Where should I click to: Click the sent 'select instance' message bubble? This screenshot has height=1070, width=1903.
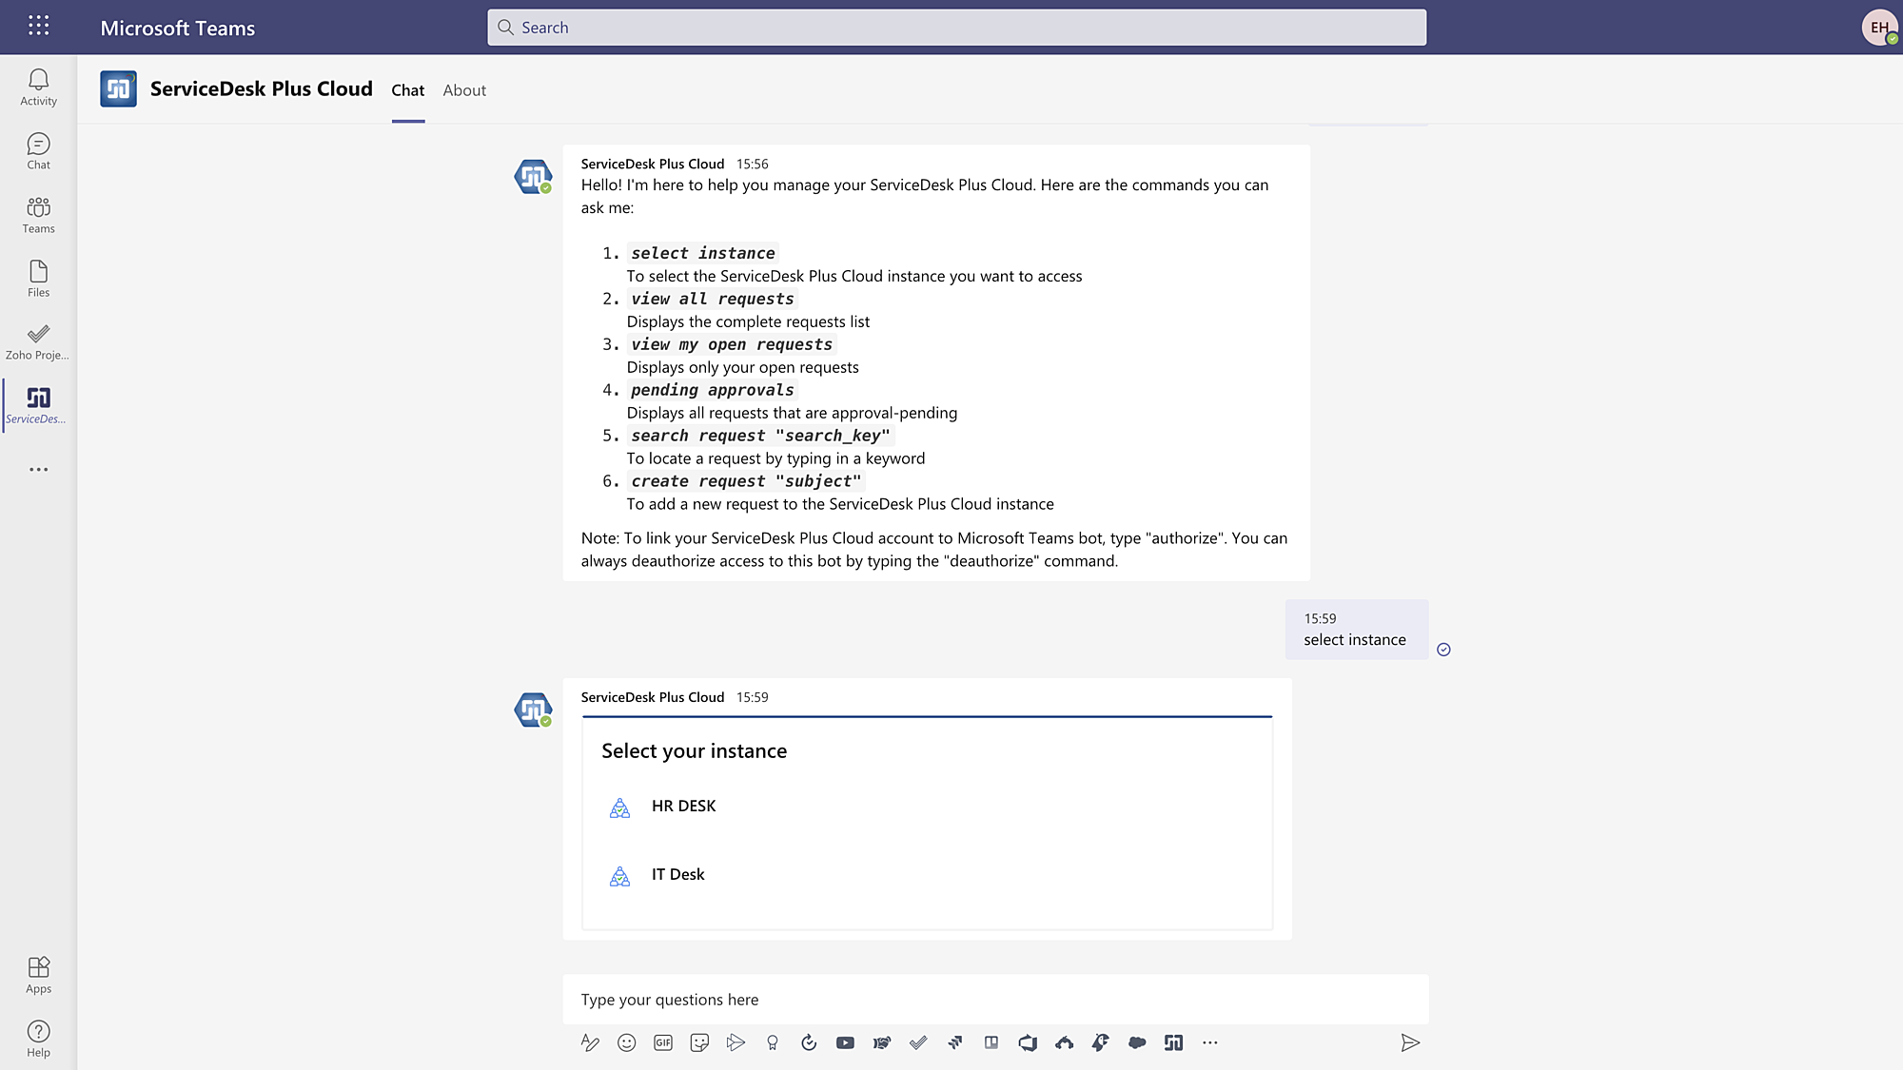1356,630
